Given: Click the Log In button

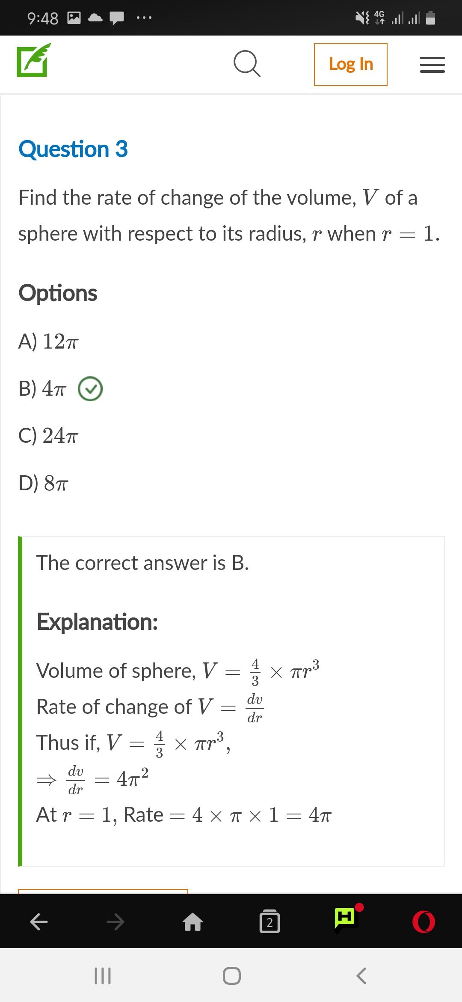Looking at the screenshot, I should tap(351, 65).
